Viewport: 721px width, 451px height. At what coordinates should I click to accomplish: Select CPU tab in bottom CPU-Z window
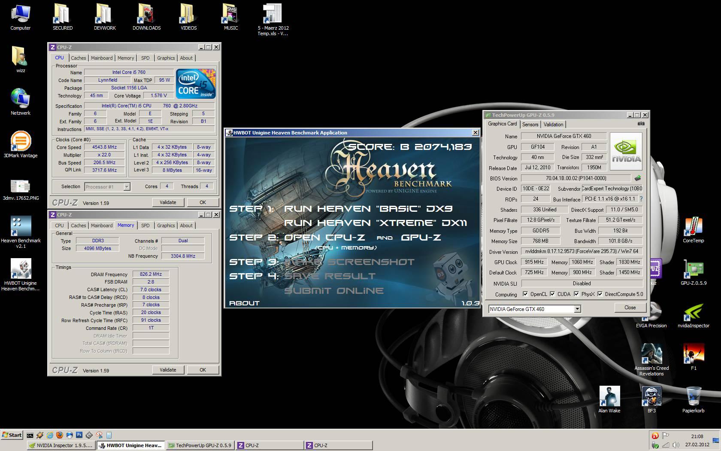pos(59,225)
